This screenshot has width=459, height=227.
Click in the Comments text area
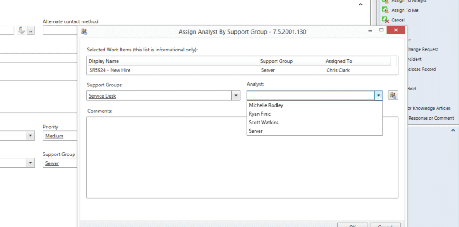click(x=242, y=158)
